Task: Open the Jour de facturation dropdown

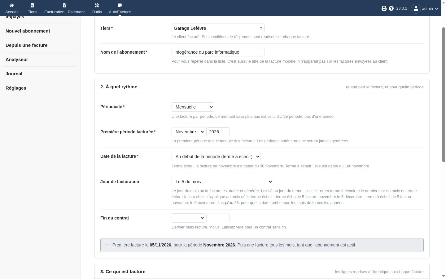Action: (x=222, y=182)
